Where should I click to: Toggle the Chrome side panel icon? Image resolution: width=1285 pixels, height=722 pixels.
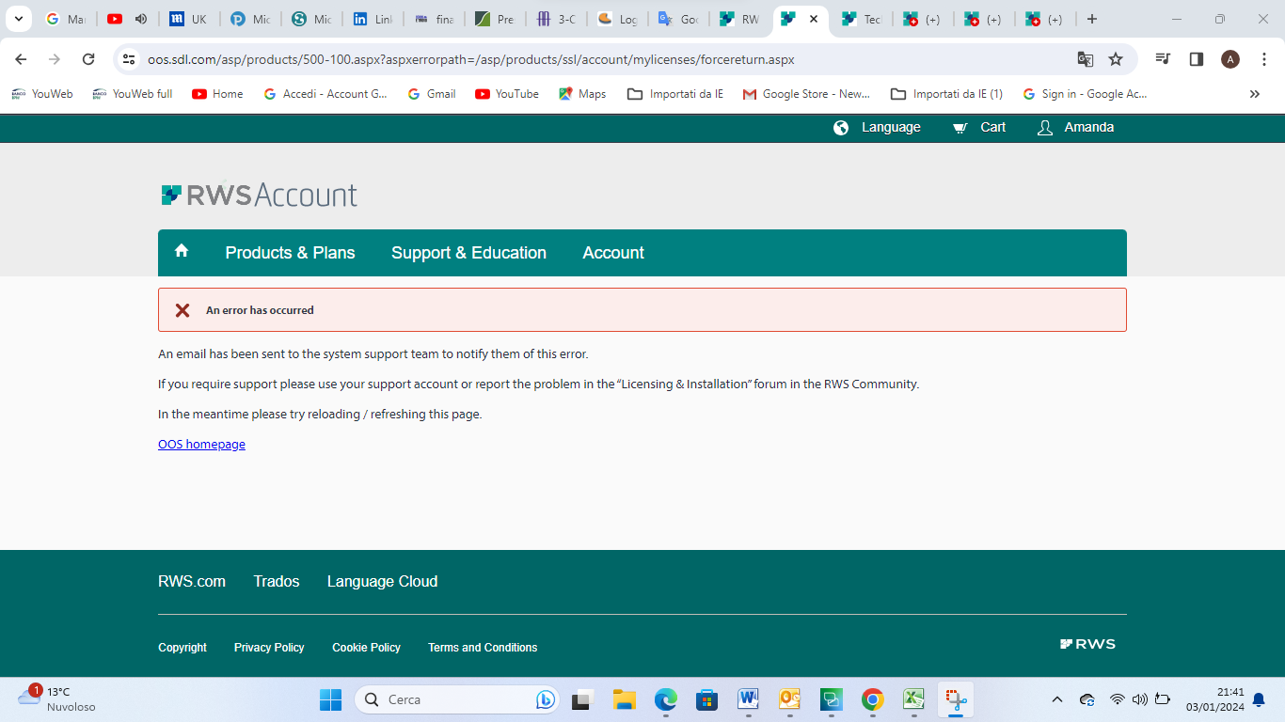1197,59
